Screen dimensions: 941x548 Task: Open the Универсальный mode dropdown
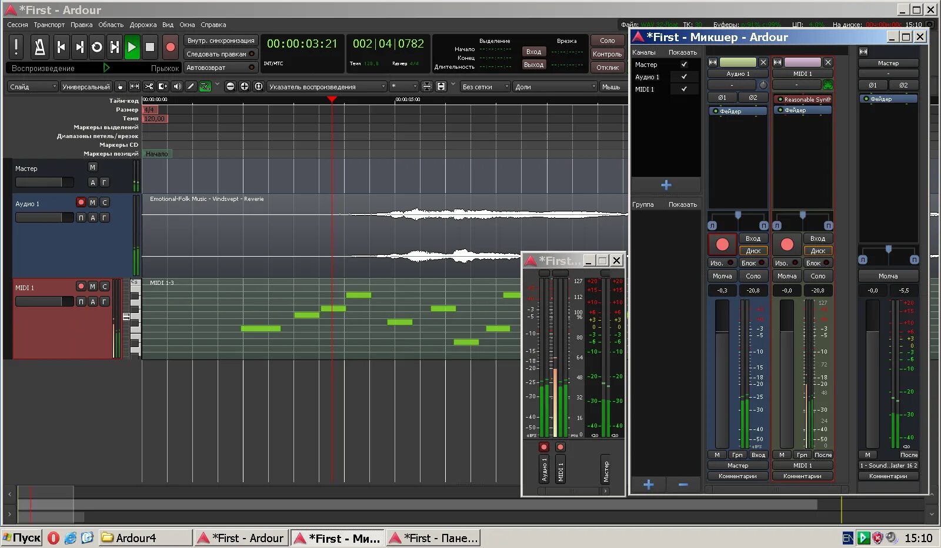pos(86,87)
